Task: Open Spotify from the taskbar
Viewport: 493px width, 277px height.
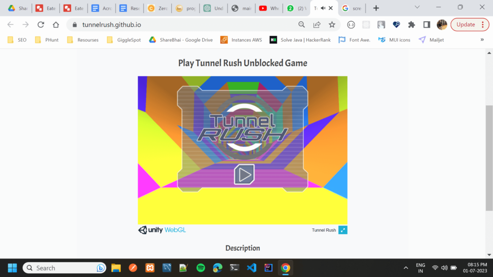Action: click(x=201, y=268)
